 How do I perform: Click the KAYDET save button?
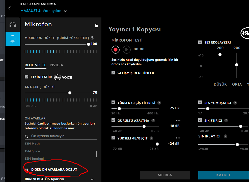(224, 175)
